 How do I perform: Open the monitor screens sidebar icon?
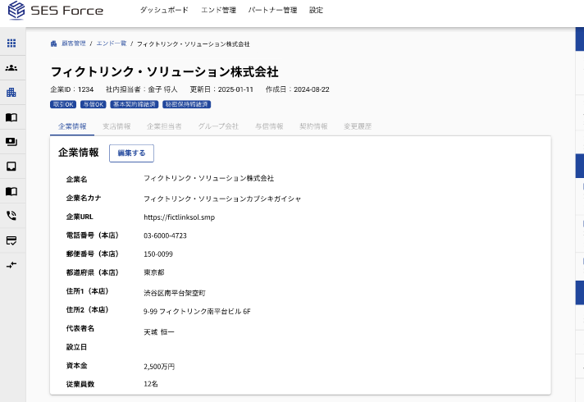11,142
